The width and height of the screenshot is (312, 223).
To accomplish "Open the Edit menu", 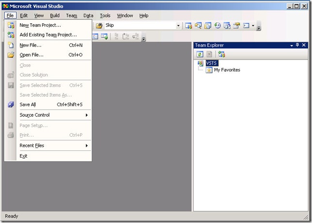I will point(24,16).
